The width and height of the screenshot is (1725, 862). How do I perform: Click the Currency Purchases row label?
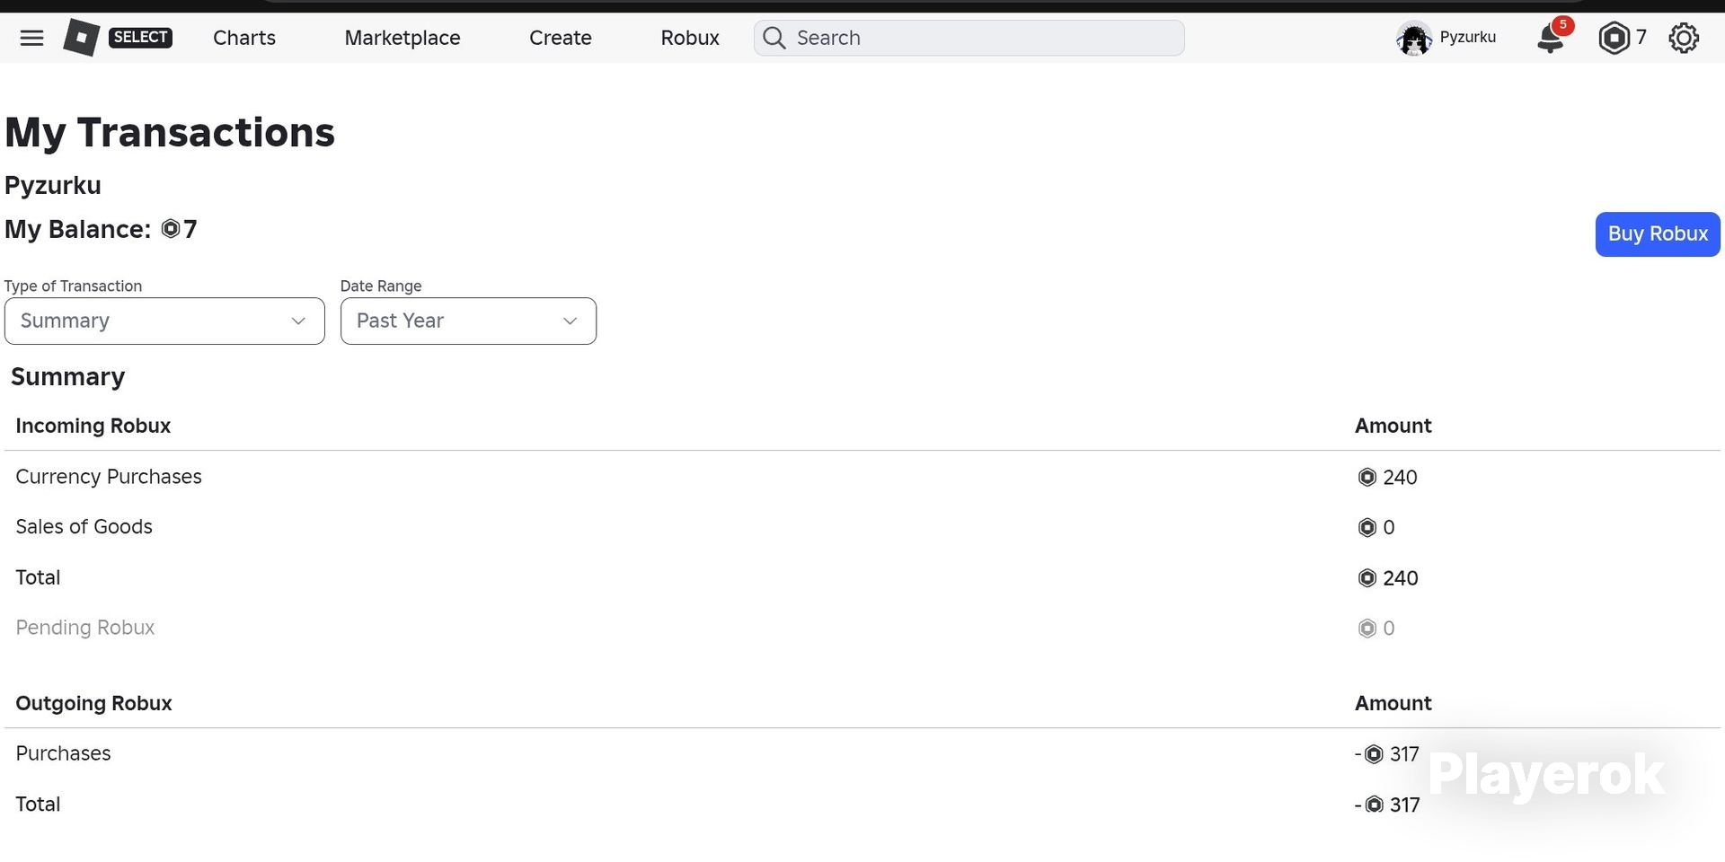[109, 477]
